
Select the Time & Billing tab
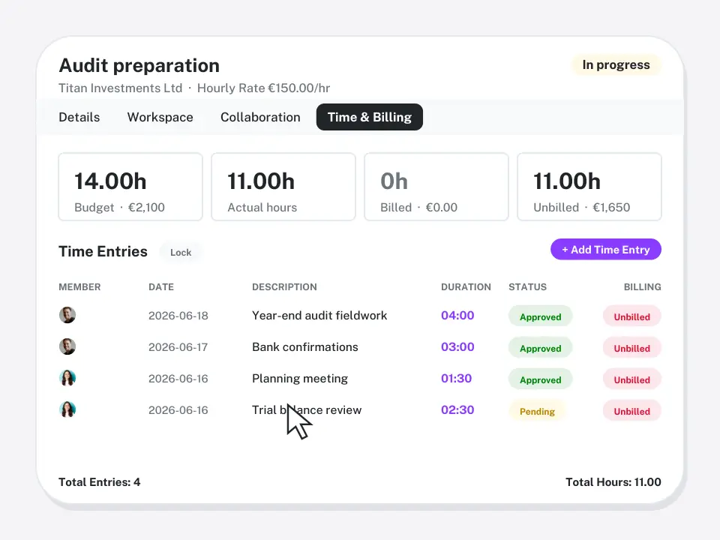click(x=370, y=117)
